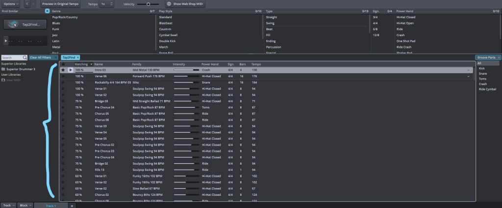The width and height of the screenshot is (502, 208).
Task: Switch to the Track 1 tab
Action: (50, 206)
